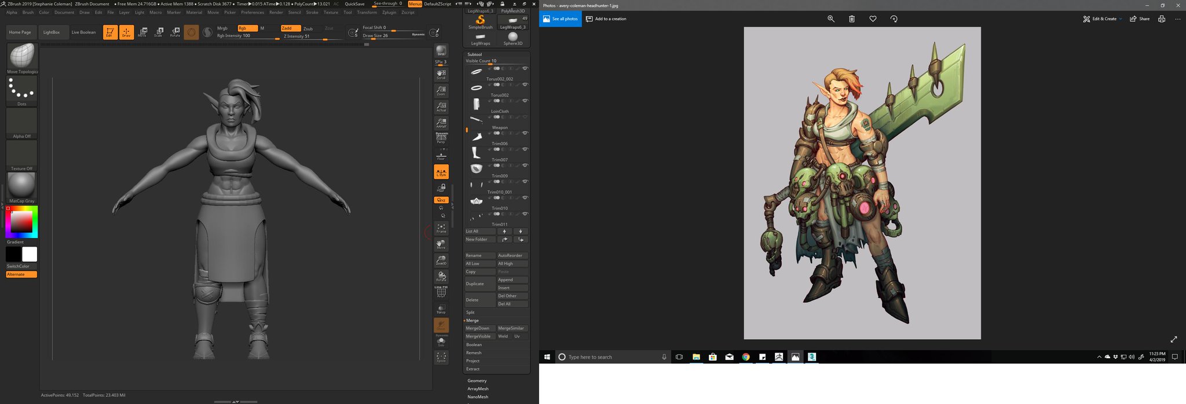Open the Zplugin menu
Viewport: 1186px width, 404px height.
coord(389,12)
